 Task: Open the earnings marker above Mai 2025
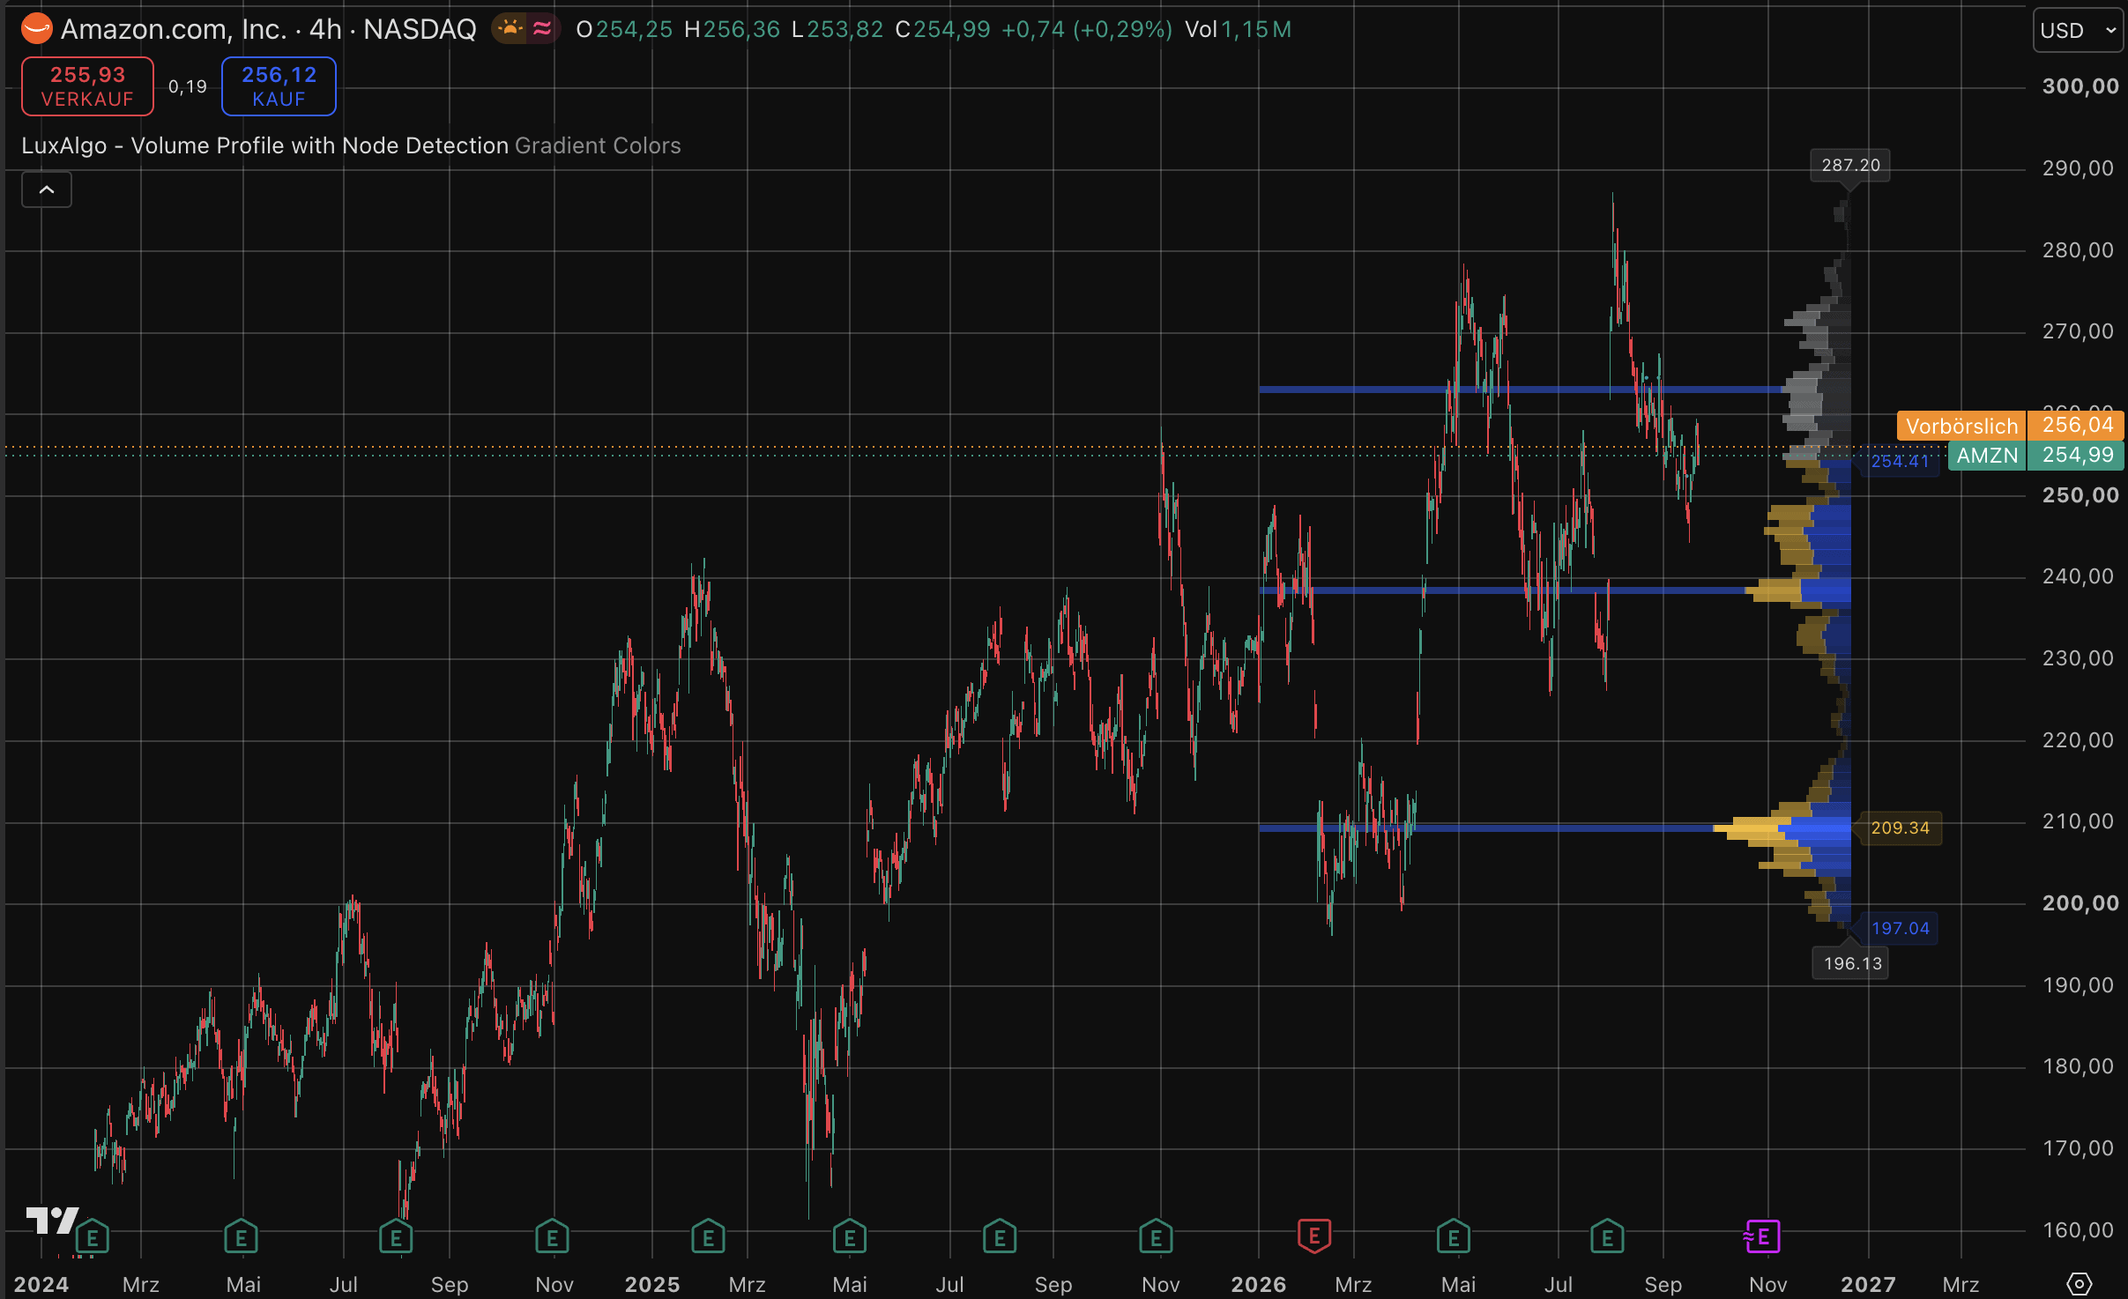click(x=850, y=1237)
